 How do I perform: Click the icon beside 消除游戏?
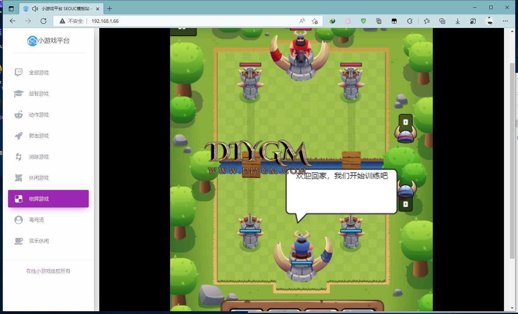tap(19, 157)
